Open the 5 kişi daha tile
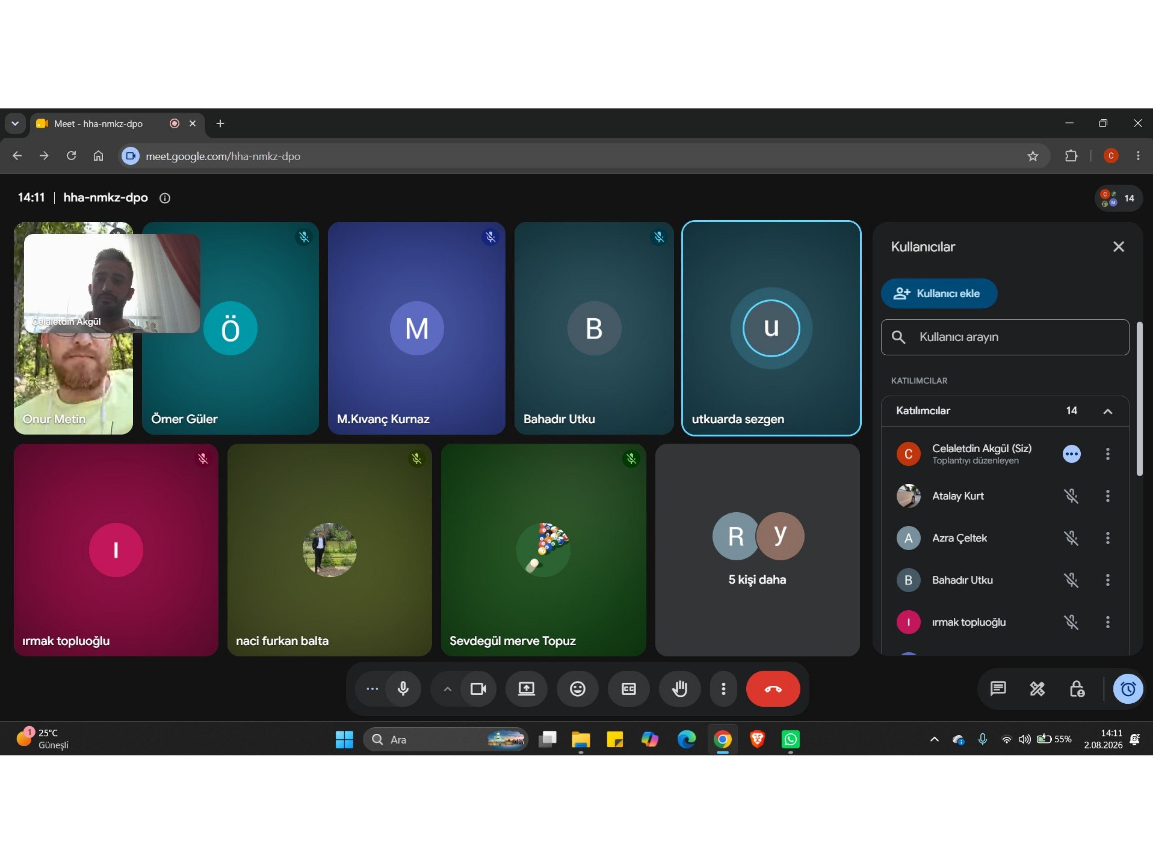This screenshot has width=1153, height=864. (x=757, y=550)
